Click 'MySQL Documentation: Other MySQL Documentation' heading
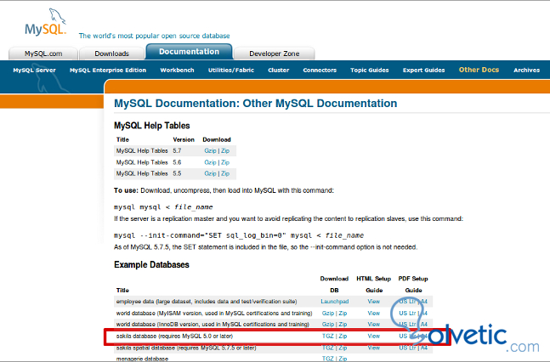The height and width of the screenshot is (362, 550). click(255, 104)
